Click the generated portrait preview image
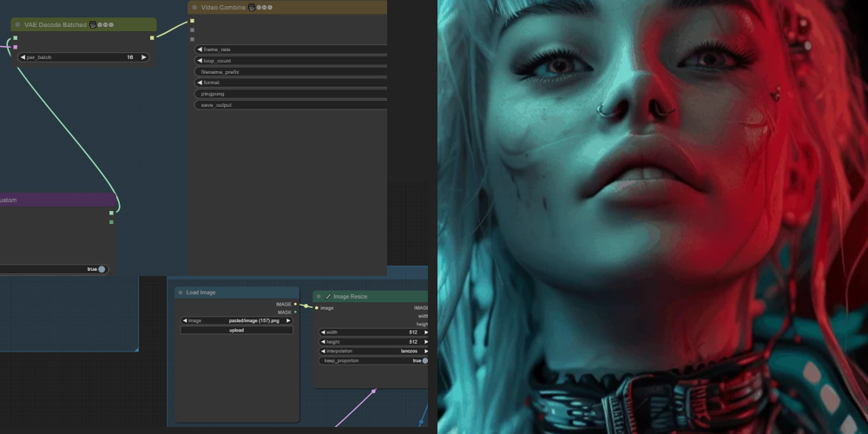 click(653, 217)
